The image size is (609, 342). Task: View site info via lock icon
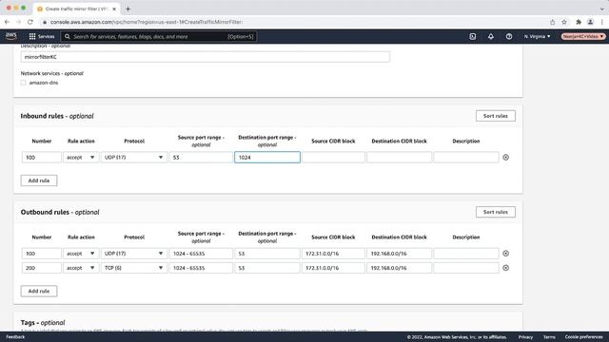[45, 22]
